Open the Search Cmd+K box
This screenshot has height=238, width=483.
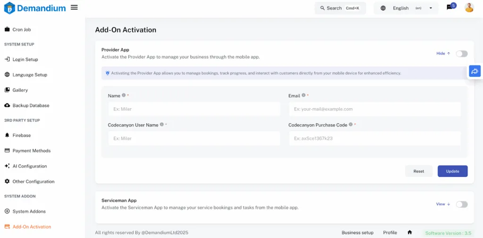coord(341,8)
